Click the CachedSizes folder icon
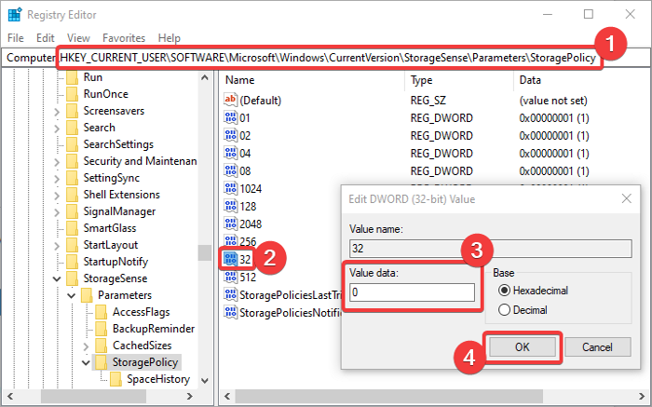 coord(101,345)
